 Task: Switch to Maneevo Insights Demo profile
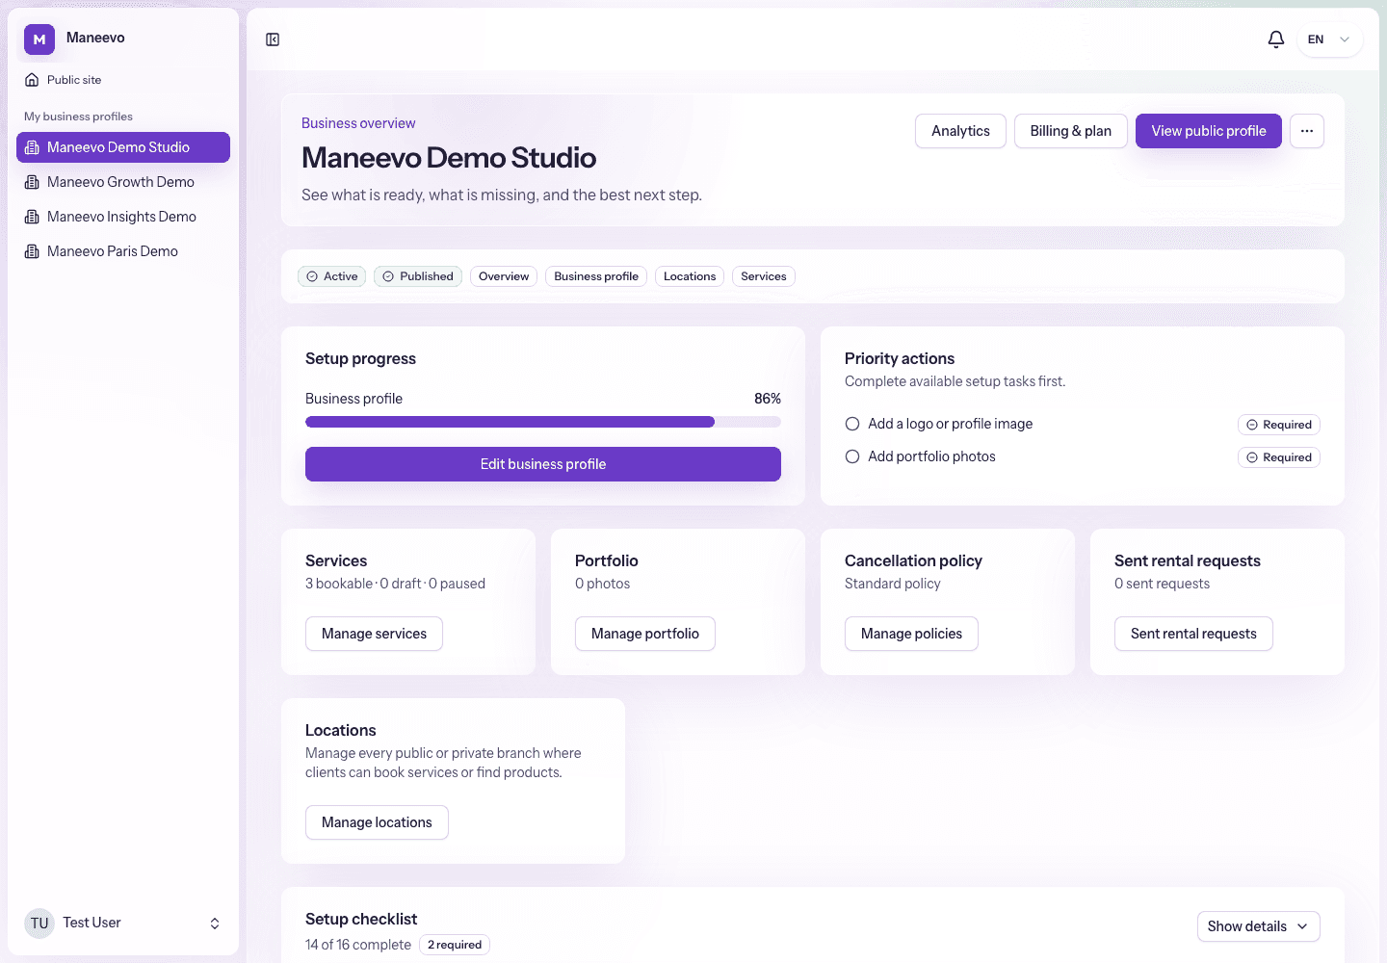click(x=123, y=217)
